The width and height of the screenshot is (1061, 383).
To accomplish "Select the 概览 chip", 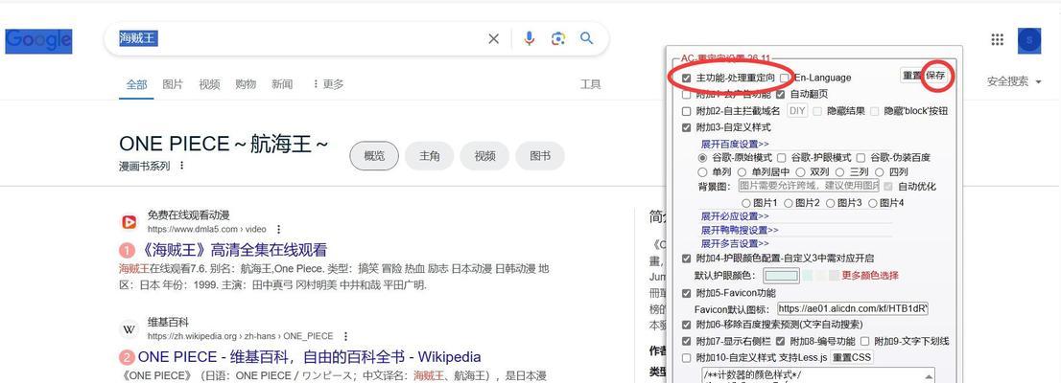I will (374, 156).
